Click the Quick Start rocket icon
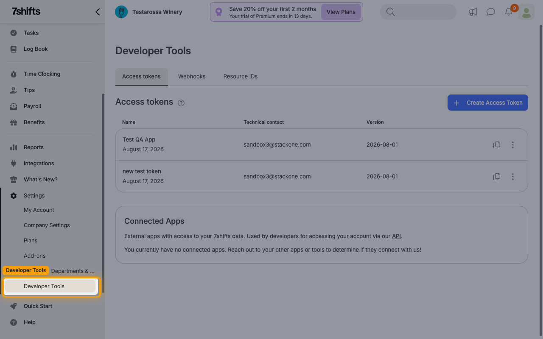 coord(14,306)
